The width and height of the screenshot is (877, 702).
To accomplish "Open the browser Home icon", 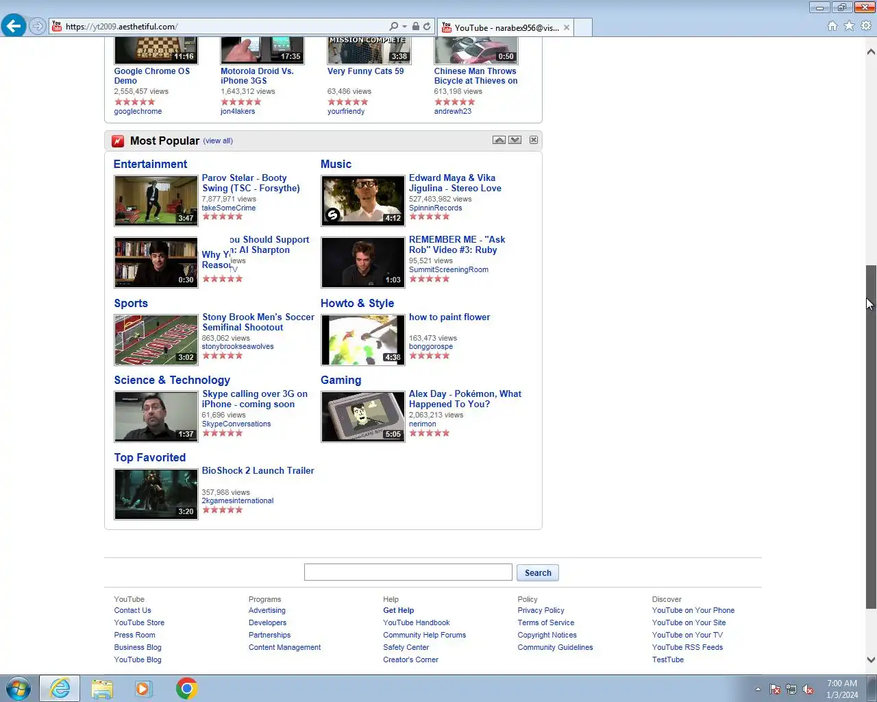I will 832,26.
